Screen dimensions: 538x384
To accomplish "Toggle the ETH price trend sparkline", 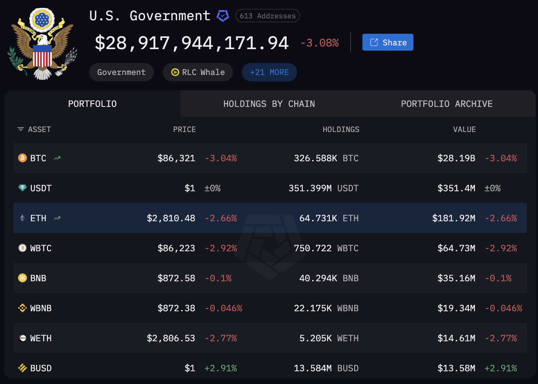I will point(57,217).
